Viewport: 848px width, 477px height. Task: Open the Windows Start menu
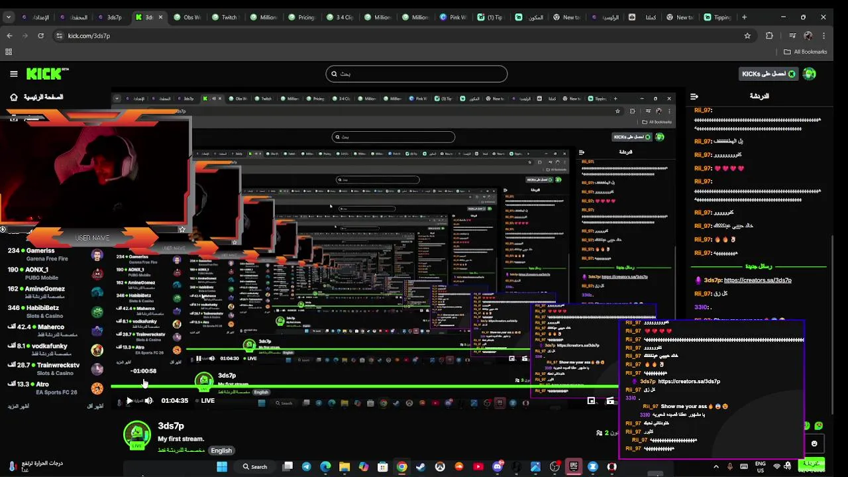[222, 466]
